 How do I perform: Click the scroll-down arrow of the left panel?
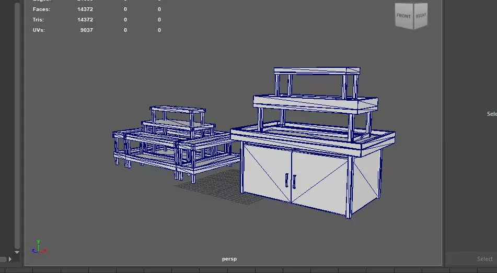click(17, 253)
